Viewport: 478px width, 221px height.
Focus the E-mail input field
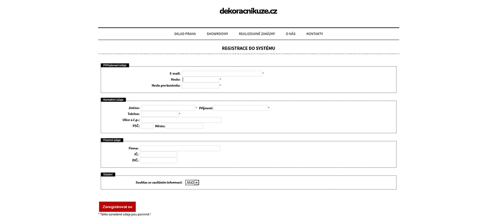222,74
